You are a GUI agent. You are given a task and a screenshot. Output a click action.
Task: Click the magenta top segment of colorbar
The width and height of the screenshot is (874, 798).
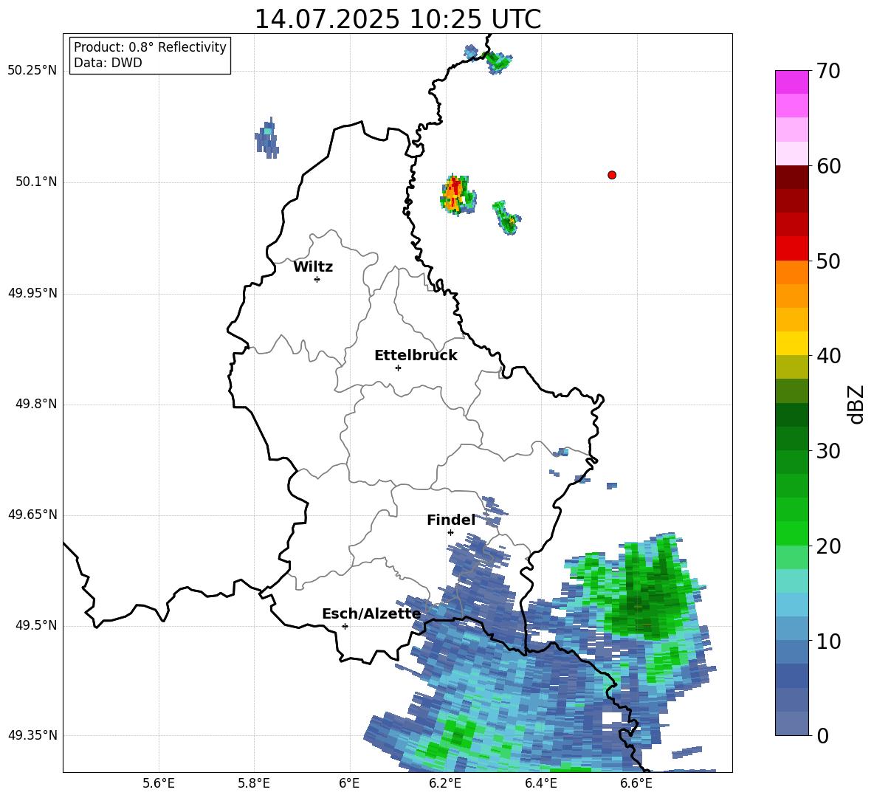(x=791, y=82)
